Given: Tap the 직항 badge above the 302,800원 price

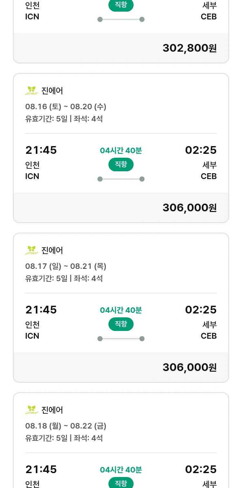Looking at the screenshot, I should click(x=121, y=5).
